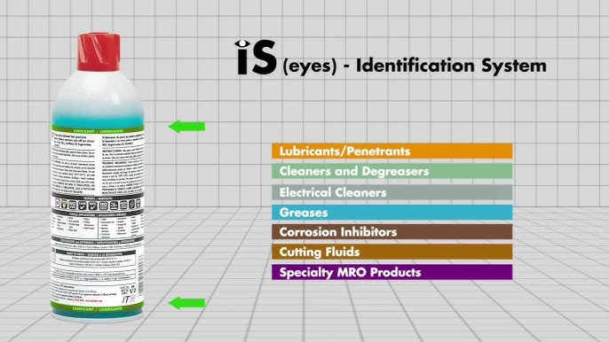Click the top green Lubricant band on can
This screenshot has width=609, height=342.
click(x=98, y=130)
